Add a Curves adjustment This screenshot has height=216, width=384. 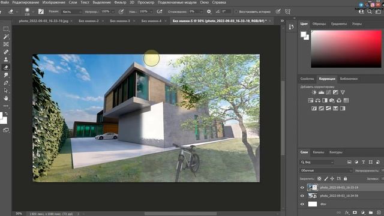tap(328, 92)
